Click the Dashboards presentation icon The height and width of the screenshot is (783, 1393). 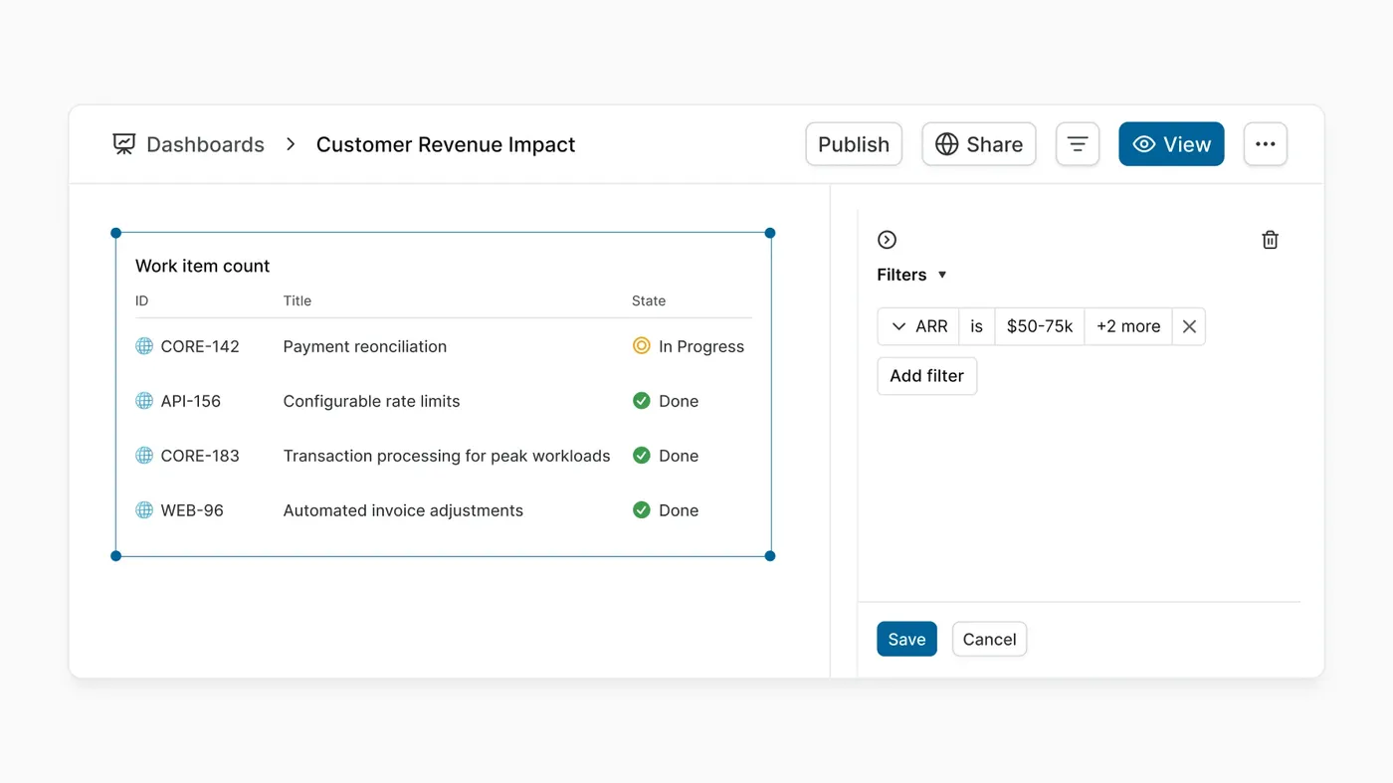123,144
